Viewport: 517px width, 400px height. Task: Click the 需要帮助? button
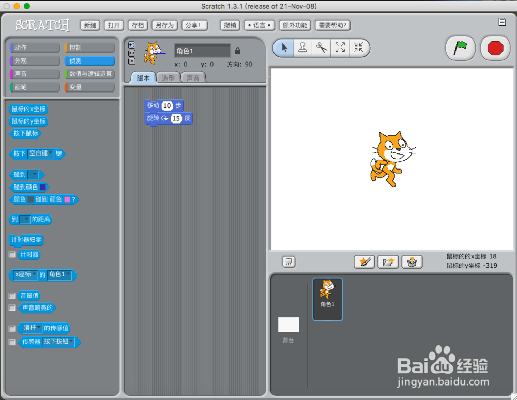332,25
